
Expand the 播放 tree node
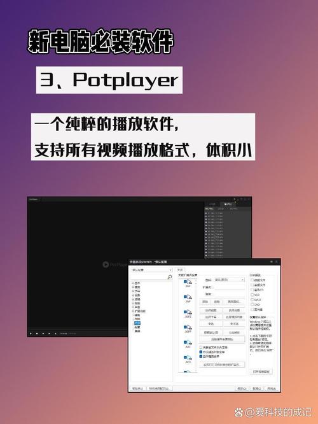click(x=133, y=287)
